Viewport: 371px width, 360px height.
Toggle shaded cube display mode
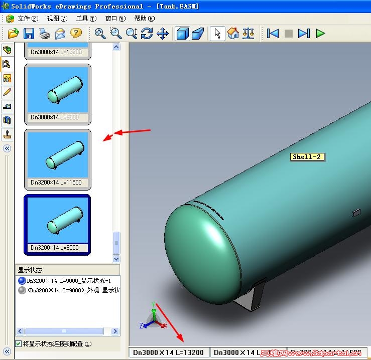pyautogui.click(x=182, y=34)
